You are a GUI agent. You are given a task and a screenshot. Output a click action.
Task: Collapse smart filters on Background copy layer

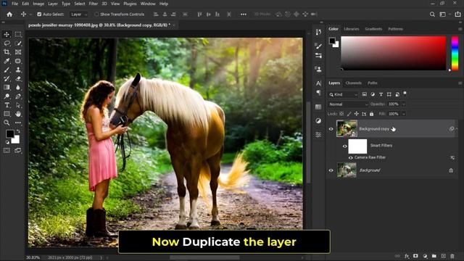[457, 129]
